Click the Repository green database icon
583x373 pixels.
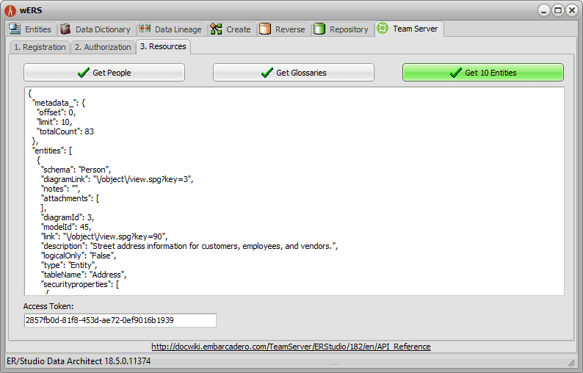pos(319,29)
